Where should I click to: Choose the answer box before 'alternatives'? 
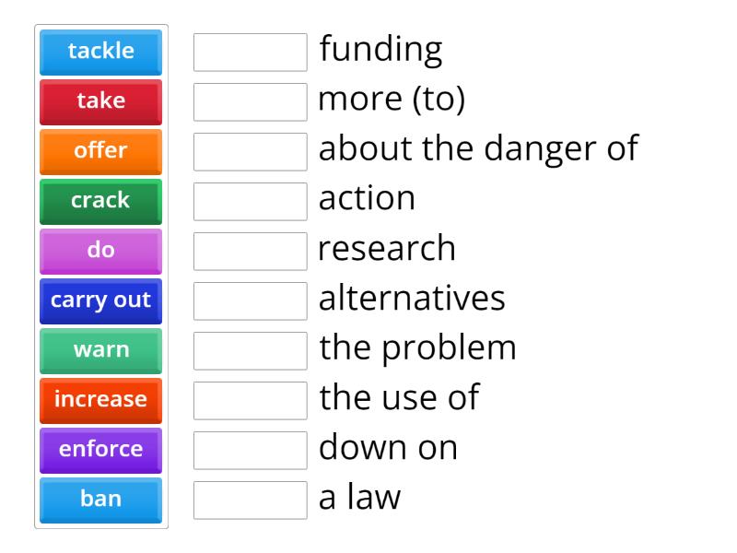tap(250, 301)
